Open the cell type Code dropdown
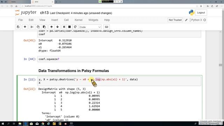 pyautogui.click(x=90, y=27)
